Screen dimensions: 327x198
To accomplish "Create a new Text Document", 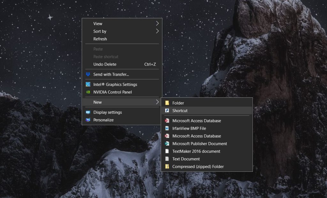I will (186, 159).
